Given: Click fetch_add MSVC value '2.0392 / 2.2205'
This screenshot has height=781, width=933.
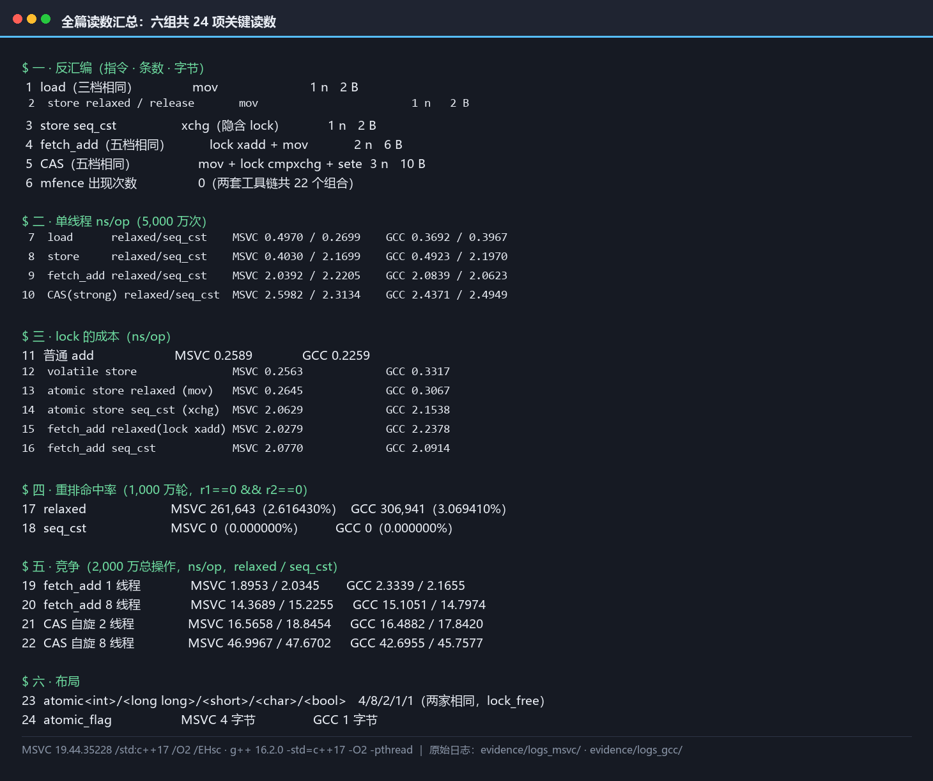Looking at the screenshot, I should click(x=312, y=275).
